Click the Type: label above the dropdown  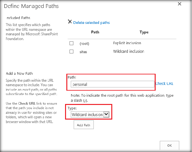coord(72,108)
